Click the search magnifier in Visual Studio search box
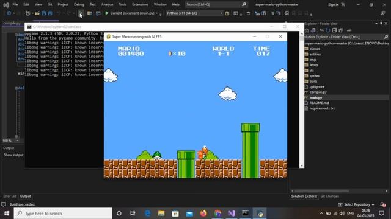Screen dimensions: 391x219 (x=244, y=4)
